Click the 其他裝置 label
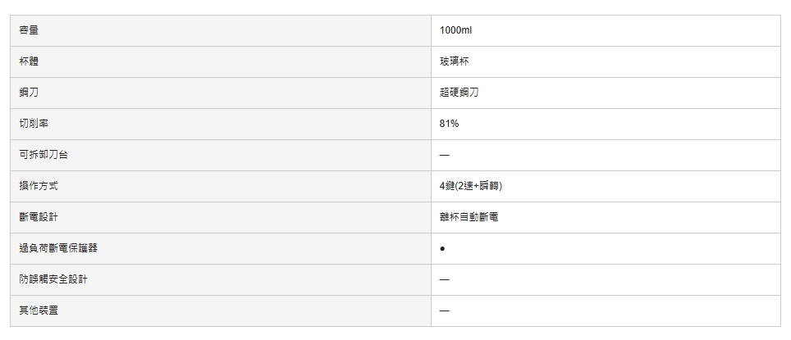Image resolution: width=791 pixels, height=340 pixels. 39,311
